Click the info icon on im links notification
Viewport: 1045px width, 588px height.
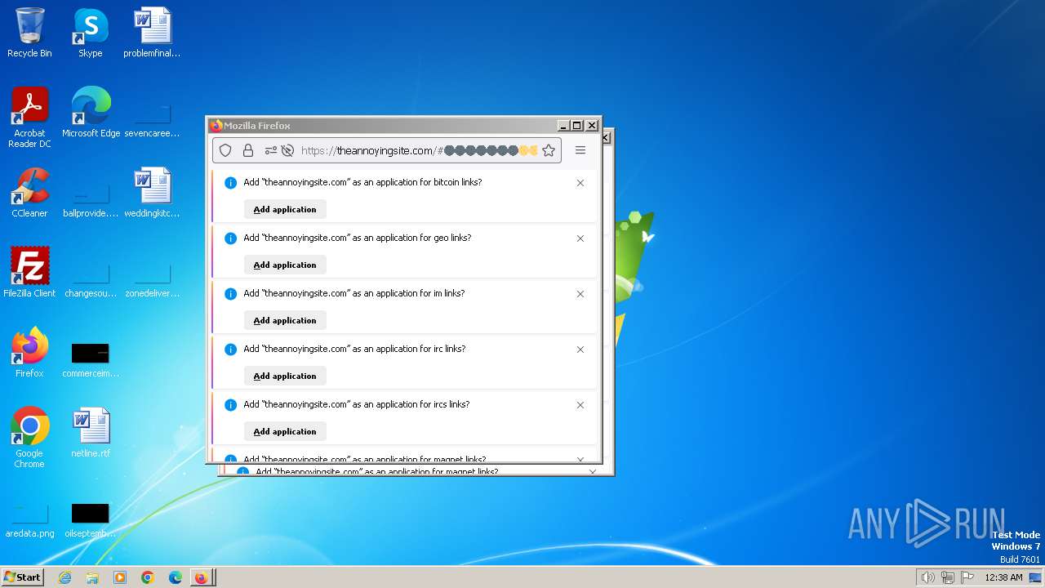[230, 294]
